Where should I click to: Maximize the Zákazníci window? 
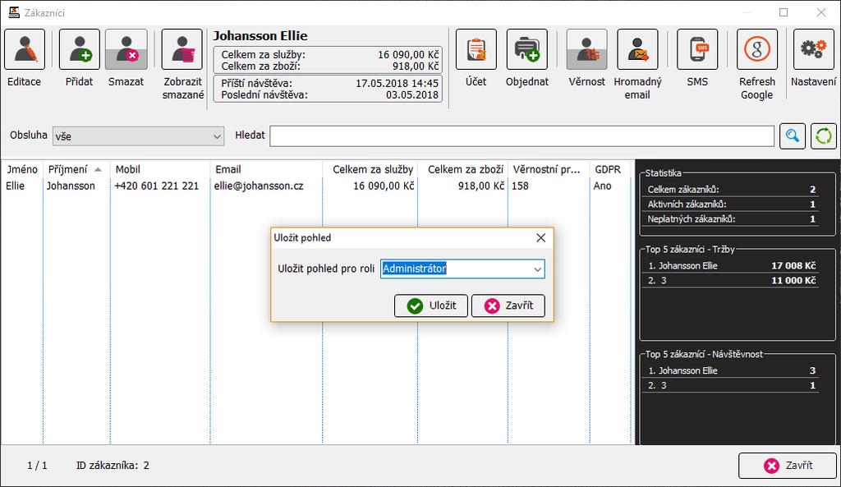(x=784, y=12)
